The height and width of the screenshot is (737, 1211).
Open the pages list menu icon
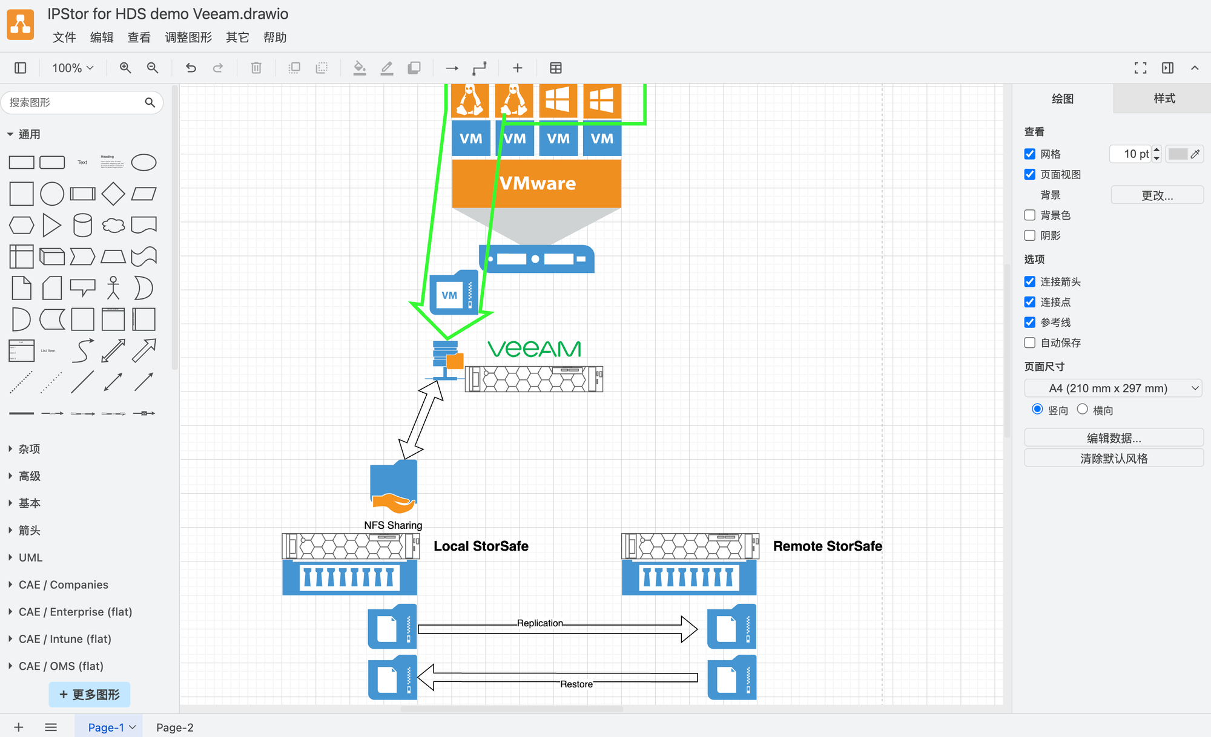(51, 727)
